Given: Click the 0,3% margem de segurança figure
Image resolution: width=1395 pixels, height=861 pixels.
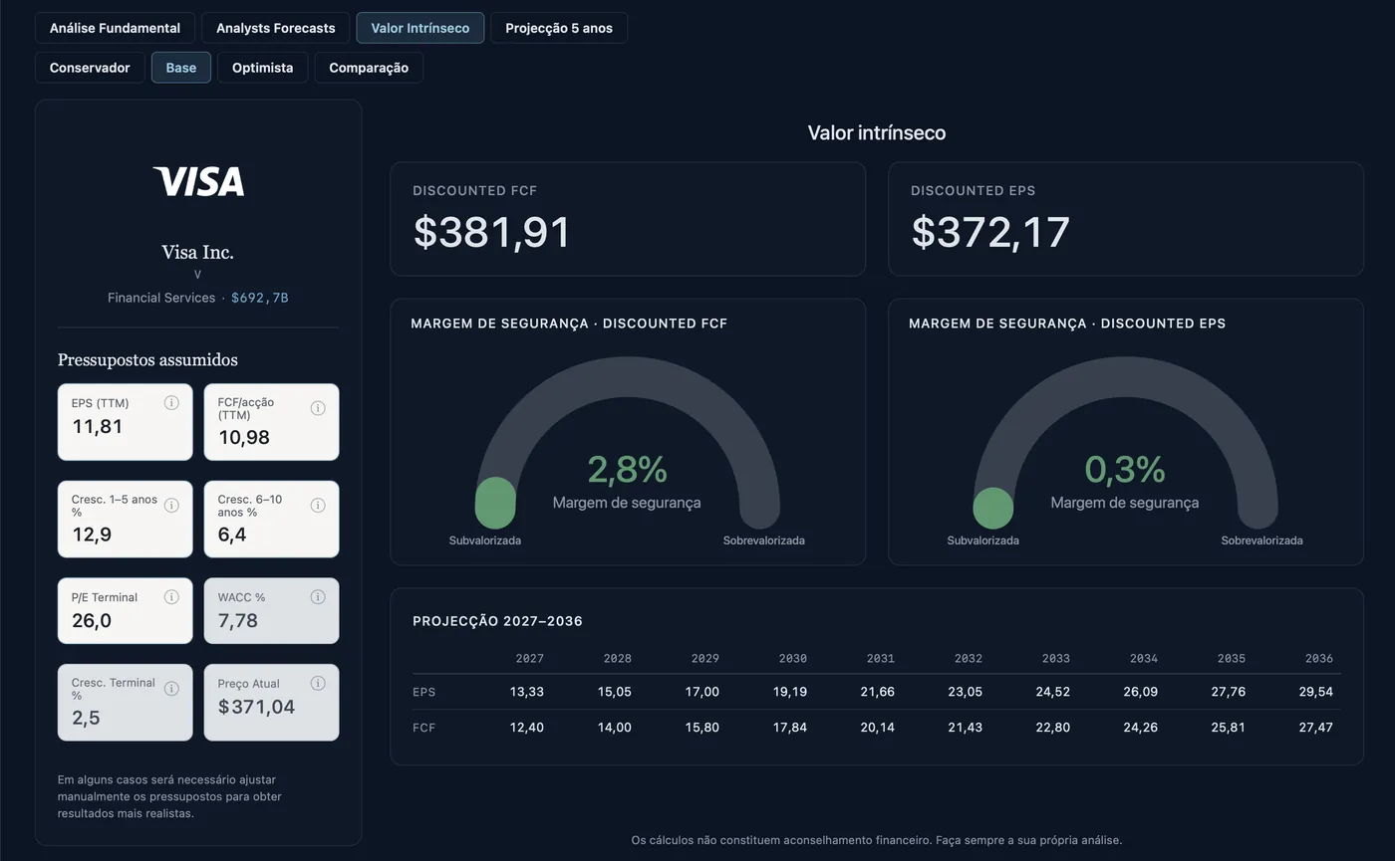Looking at the screenshot, I should coord(1125,469).
